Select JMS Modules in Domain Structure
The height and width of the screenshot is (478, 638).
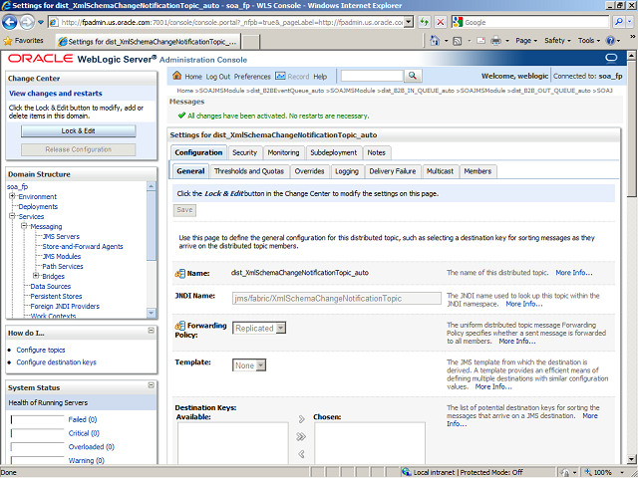pyautogui.click(x=62, y=256)
